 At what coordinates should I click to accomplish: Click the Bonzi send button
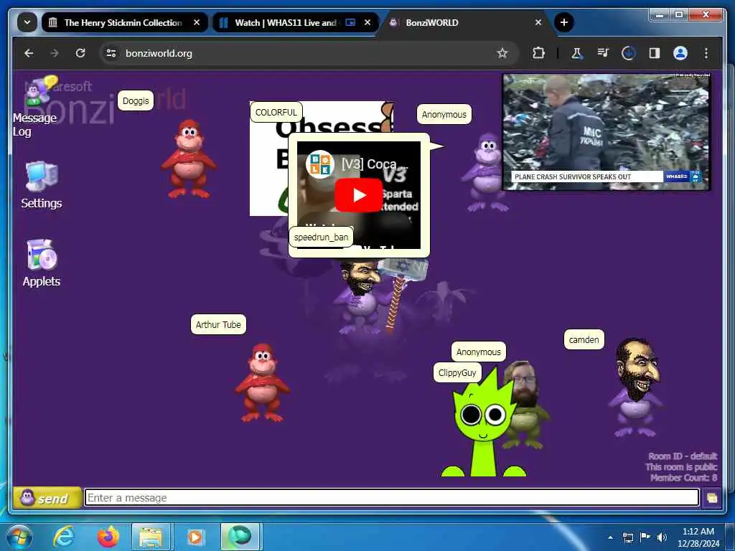[47, 498]
